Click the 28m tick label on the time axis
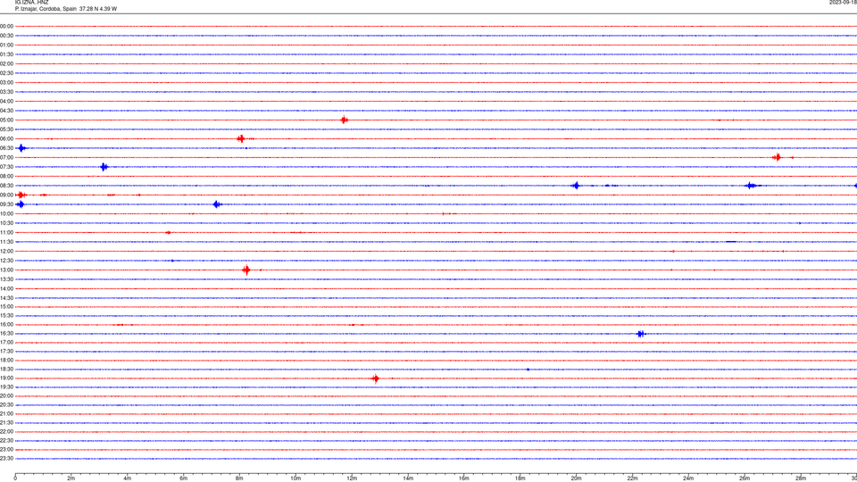The image size is (857, 482). click(x=801, y=478)
